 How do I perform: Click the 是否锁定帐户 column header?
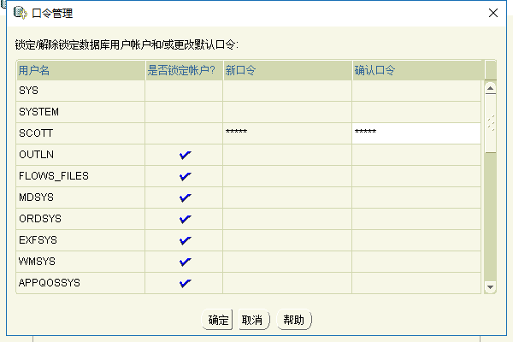(x=183, y=69)
